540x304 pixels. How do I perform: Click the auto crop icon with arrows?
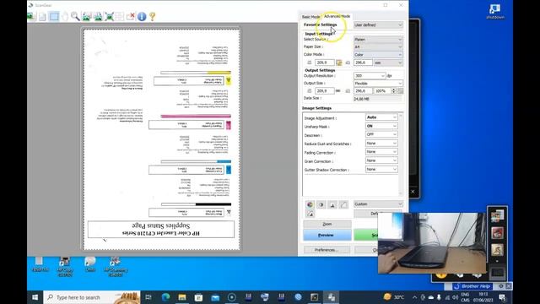(x=109, y=16)
